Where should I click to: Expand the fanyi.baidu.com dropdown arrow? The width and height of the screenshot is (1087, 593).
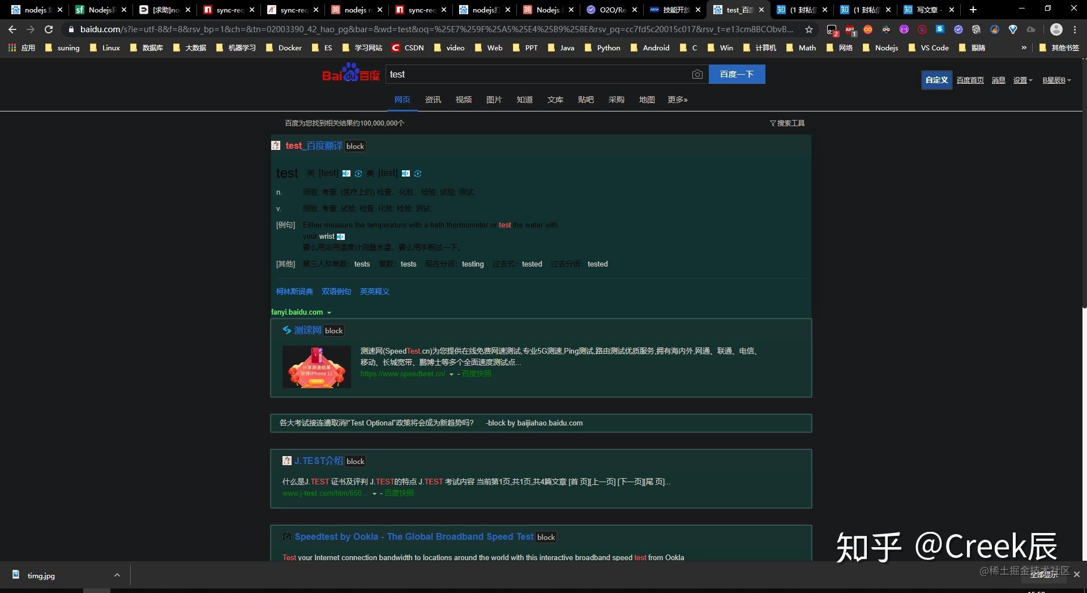coord(329,313)
